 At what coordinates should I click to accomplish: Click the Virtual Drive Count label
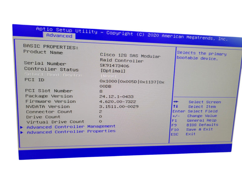pos(55,122)
